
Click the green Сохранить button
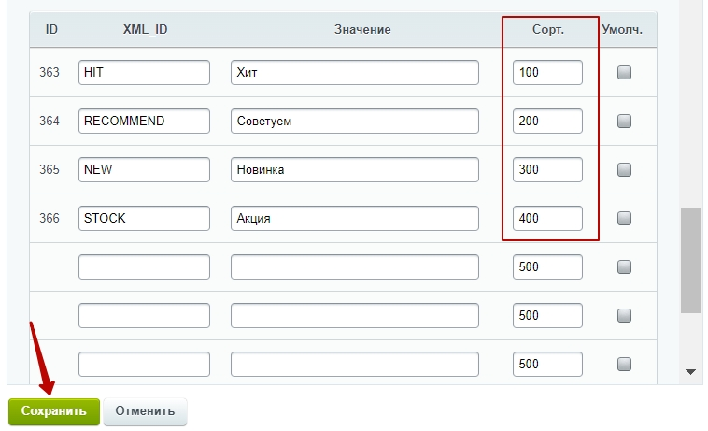point(54,411)
